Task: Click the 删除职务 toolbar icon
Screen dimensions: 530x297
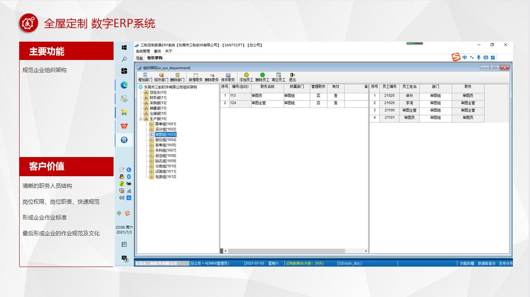Action: pos(212,75)
